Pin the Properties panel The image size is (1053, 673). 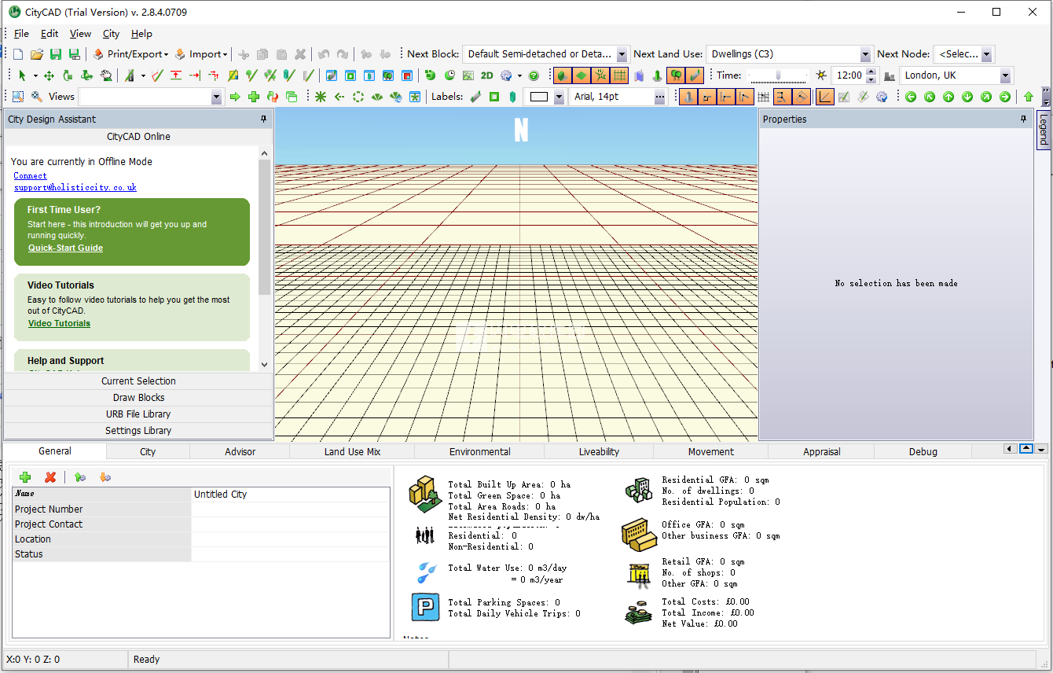1023,120
